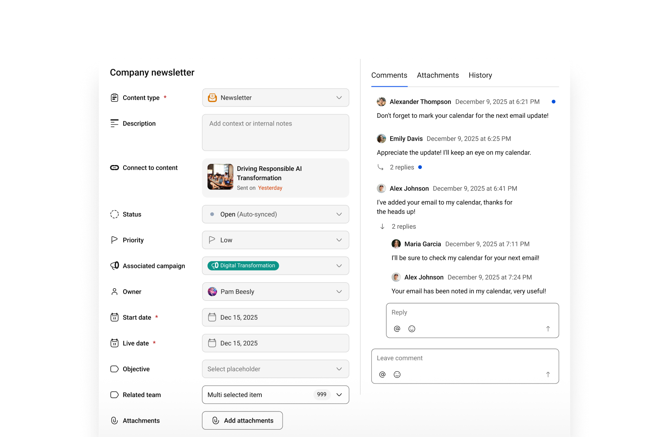Click the Newsletter envelope icon in Content type

pyautogui.click(x=212, y=98)
